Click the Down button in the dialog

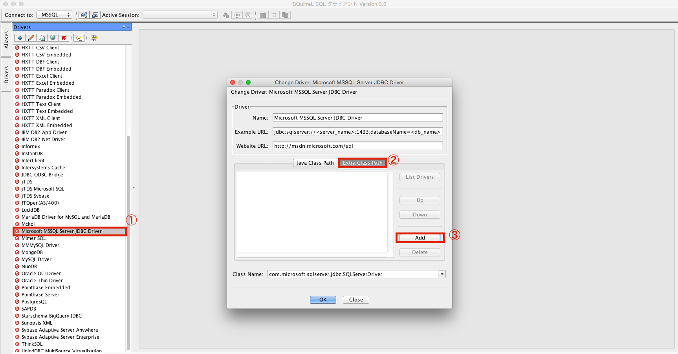point(420,214)
